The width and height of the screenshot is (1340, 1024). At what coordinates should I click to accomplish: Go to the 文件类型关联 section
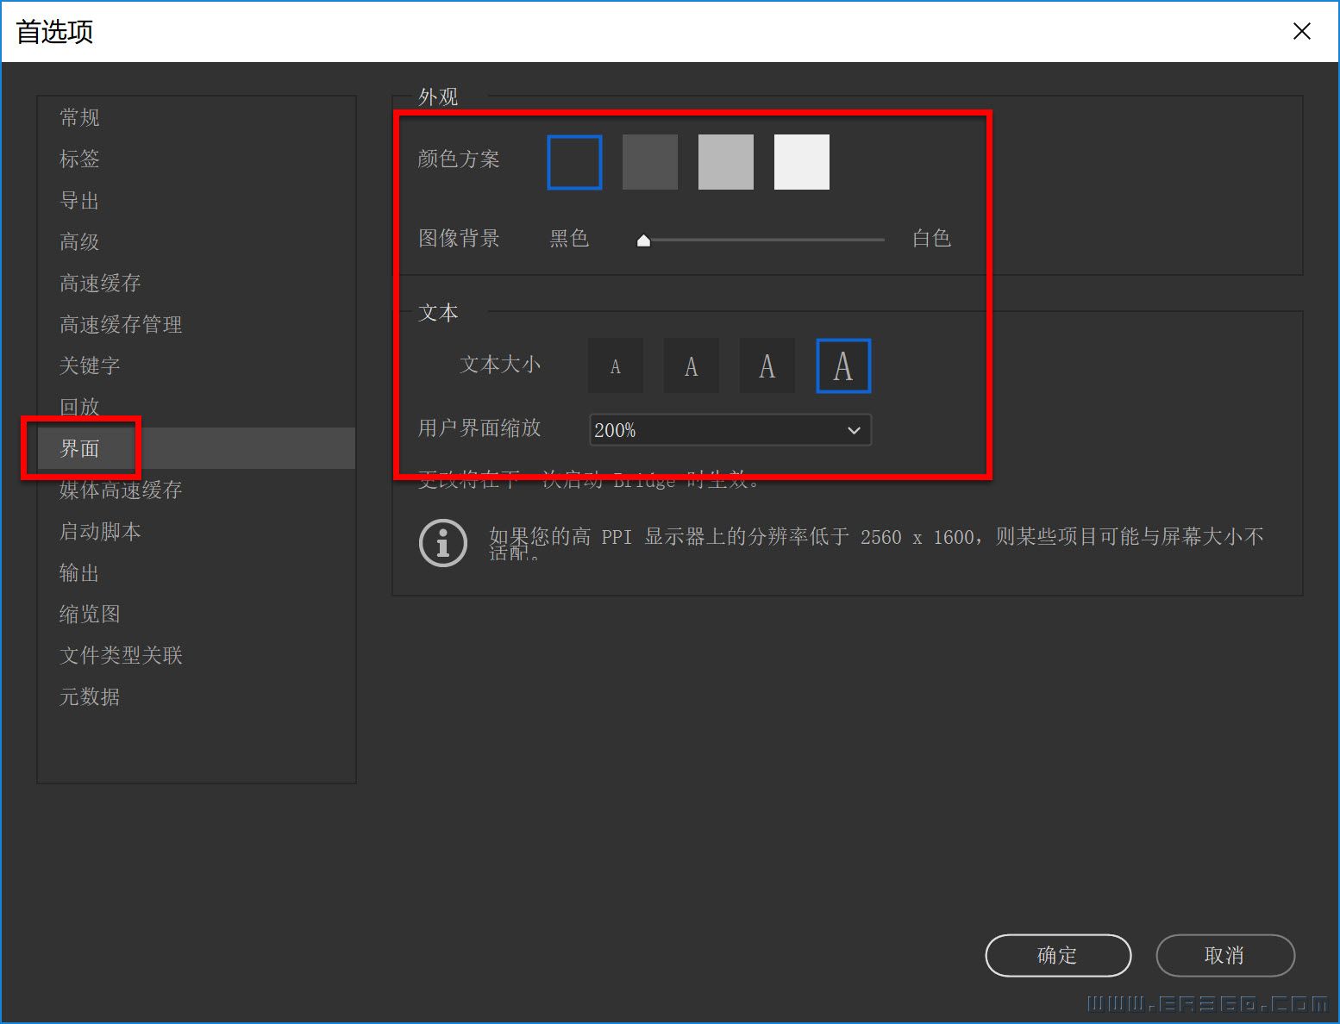(x=120, y=655)
